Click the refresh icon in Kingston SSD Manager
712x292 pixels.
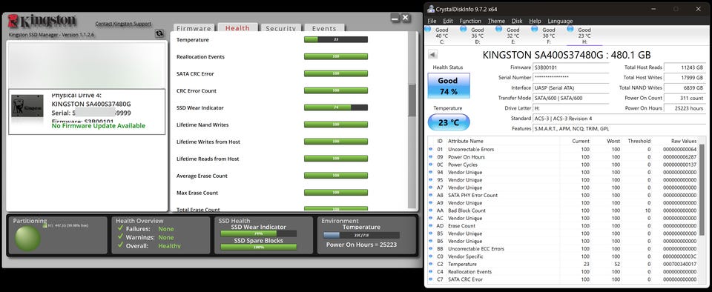tap(159, 33)
